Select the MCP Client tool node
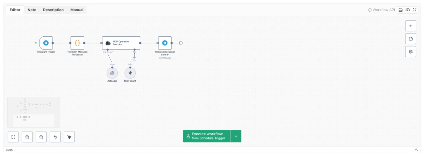 click(x=130, y=73)
